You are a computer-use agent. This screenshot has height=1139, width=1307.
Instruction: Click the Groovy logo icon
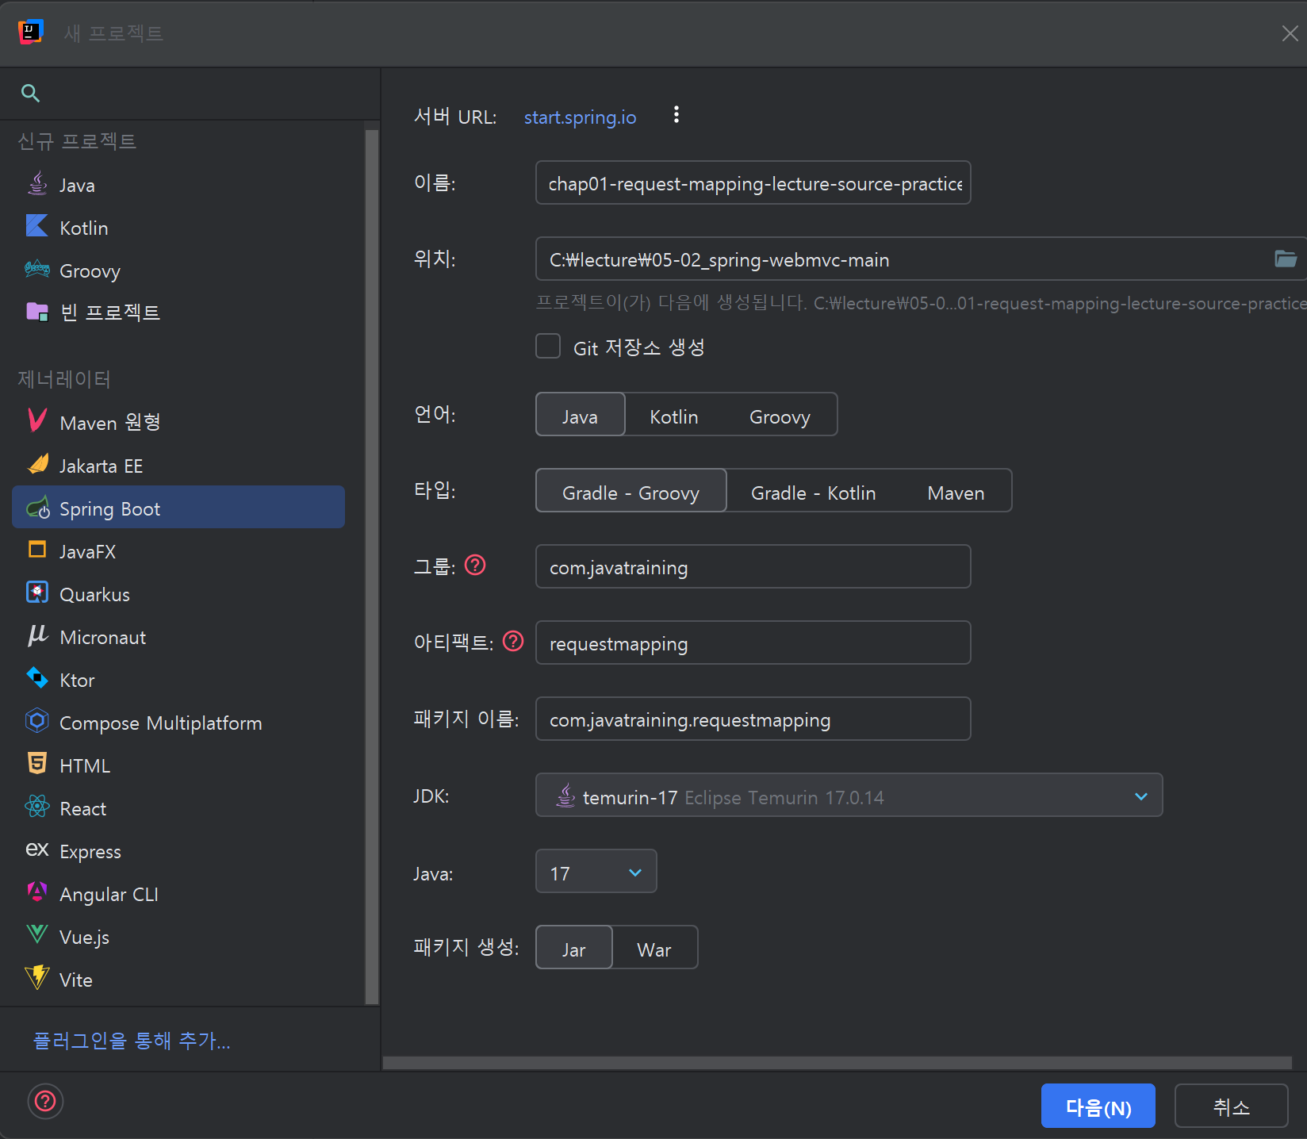click(37, 270)
